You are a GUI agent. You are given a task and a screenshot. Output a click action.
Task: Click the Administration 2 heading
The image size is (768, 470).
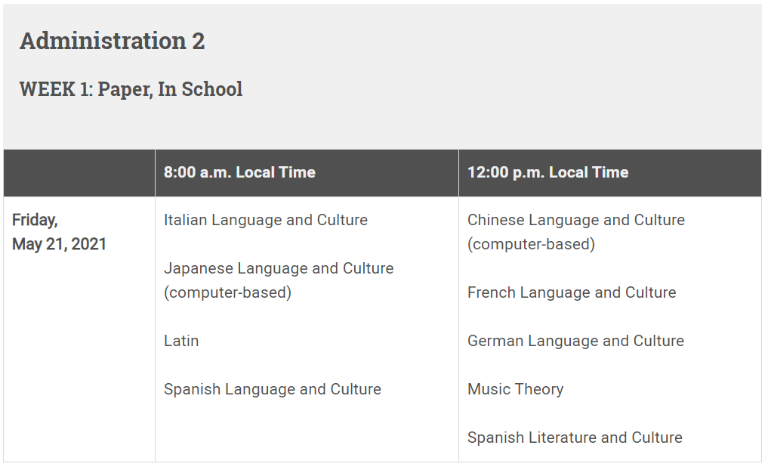[113, 41]
